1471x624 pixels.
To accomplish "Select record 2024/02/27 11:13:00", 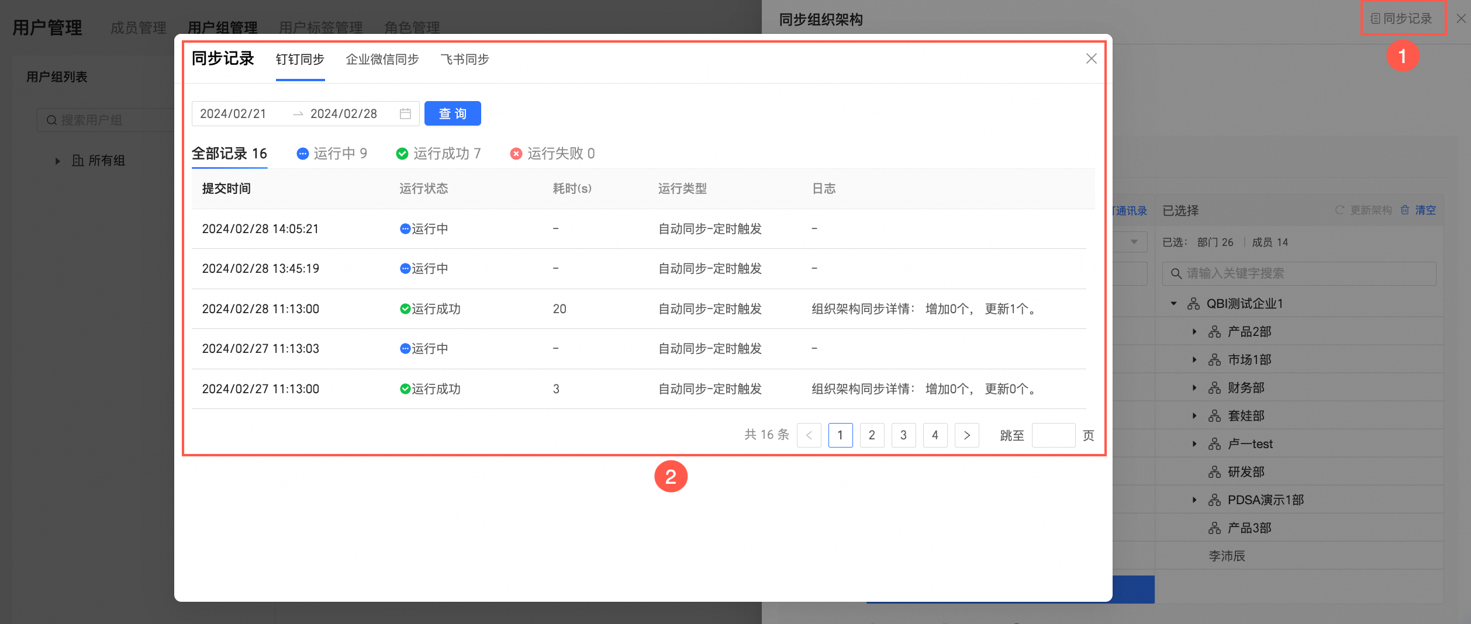I will coord(639,389).
